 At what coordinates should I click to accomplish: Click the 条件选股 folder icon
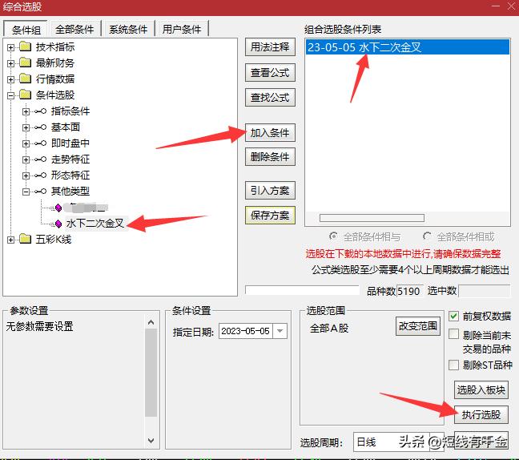[x=25, y=95]
